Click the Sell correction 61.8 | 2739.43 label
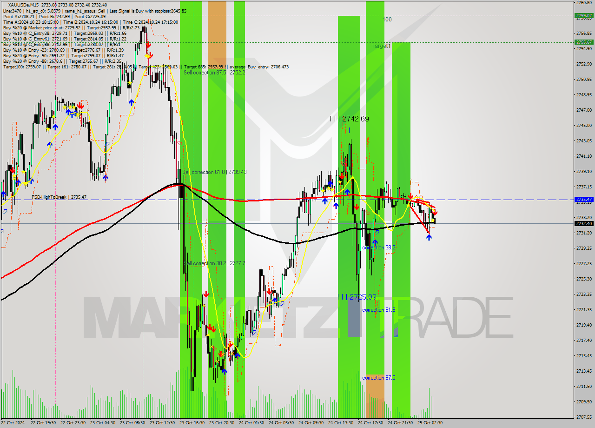Viewport: 595px width, 428px height. pyautogui.click(x=214, y=172)
